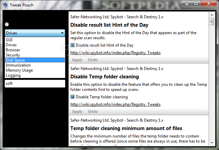This screenshot has width=219, height=150.
Task: Select Security category option
Action: (13, 55)
